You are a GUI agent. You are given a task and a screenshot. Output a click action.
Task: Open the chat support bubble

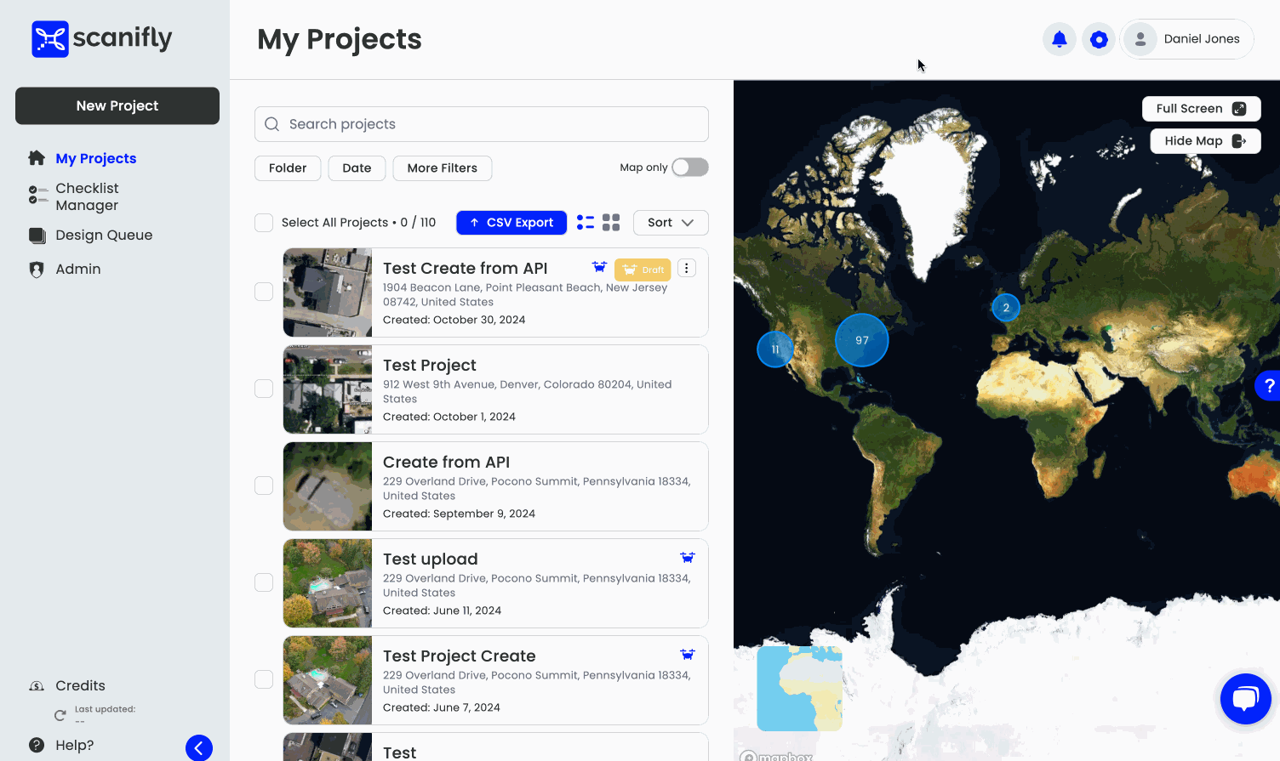[1245, 699]
